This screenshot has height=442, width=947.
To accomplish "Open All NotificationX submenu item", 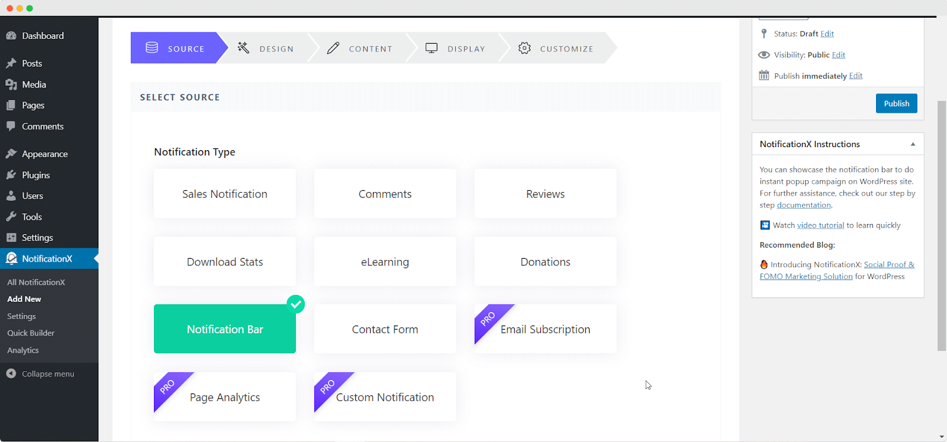I will coord(36,282).
